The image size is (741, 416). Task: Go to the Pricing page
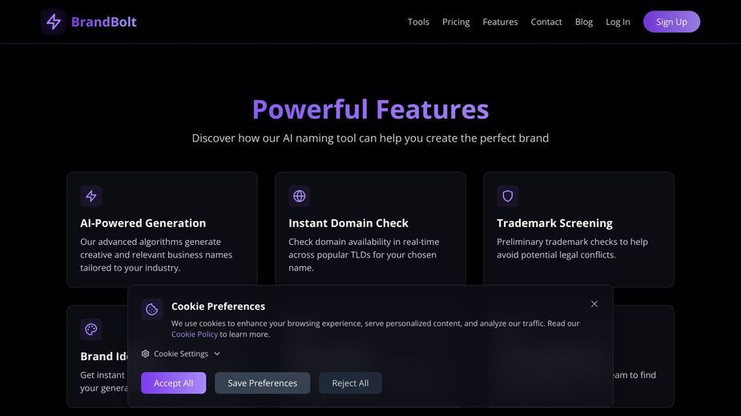click(x=456, y=22)
